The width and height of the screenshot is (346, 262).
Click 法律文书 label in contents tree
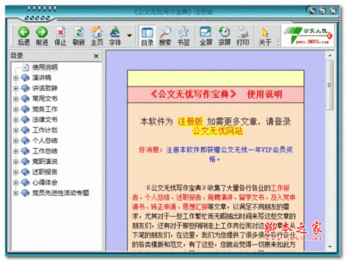pos(45,119)
